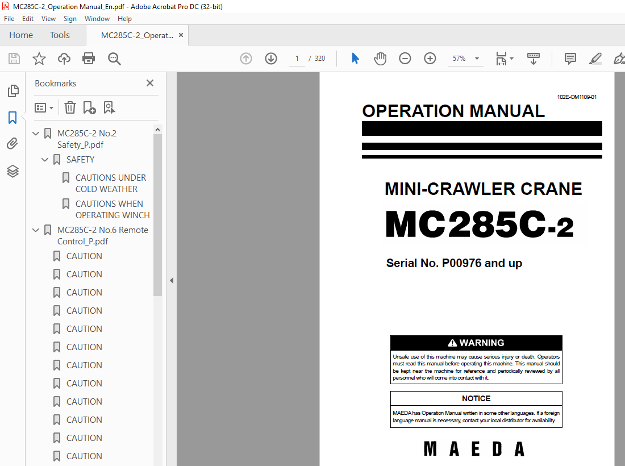
Task: Click the Save file icon
Action: click(14, 59)
